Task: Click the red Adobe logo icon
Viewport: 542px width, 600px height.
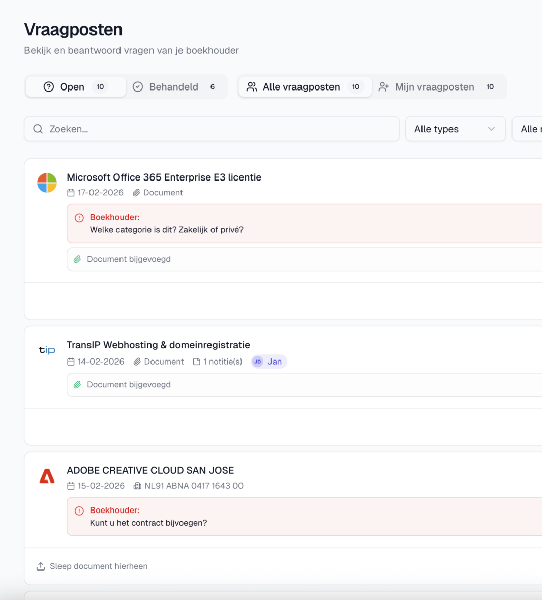Action: pyautogui.click(x=47, y=476)
